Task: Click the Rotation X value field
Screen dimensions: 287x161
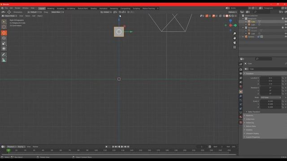Action: (271, 88)
